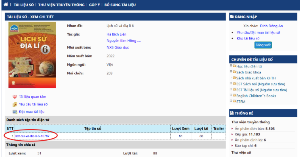
Task: Expand the English Children's Books node
Action: (x=230, y=96)
